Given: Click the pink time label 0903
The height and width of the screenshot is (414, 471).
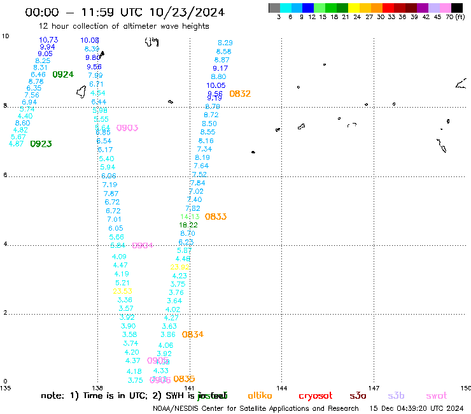Looking at the screenshot, I should (x=127, y=128).
